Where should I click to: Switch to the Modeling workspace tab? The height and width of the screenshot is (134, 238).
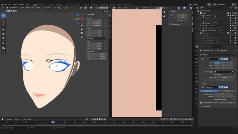tap(42, 5)
